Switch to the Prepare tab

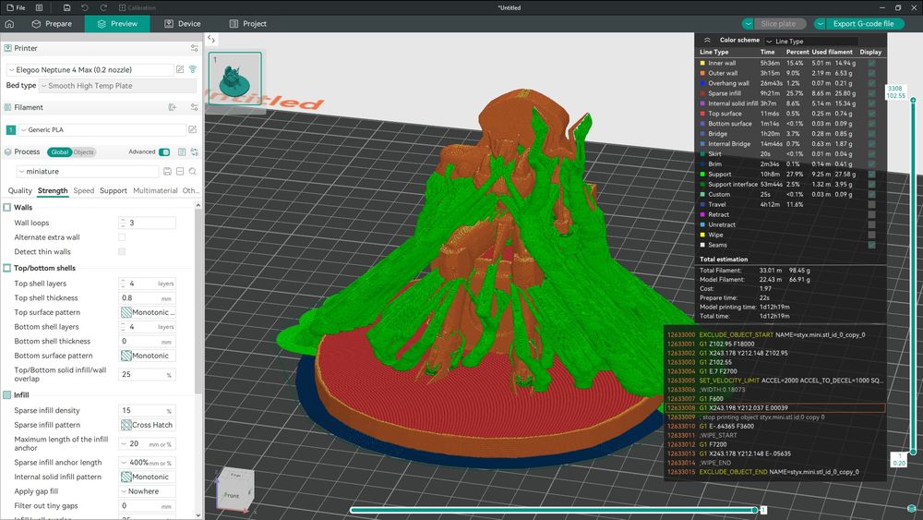click(52, 24)
